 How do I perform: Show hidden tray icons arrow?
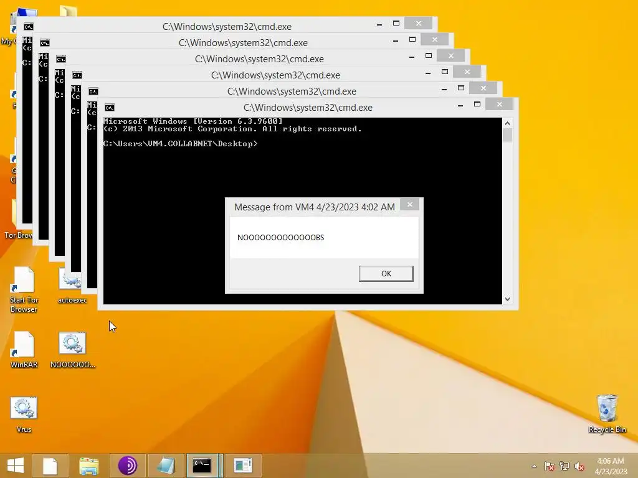(534, 466)
